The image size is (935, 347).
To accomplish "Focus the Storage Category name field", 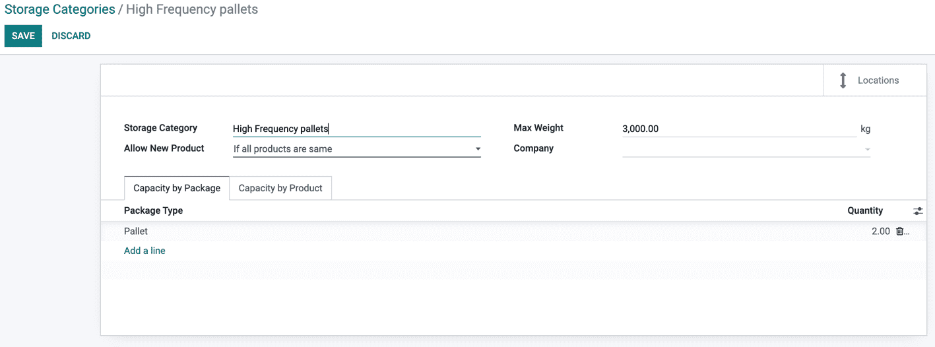I will tap(356, 129).
